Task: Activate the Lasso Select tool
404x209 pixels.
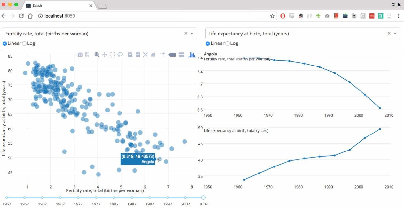Action: (120, 55)
